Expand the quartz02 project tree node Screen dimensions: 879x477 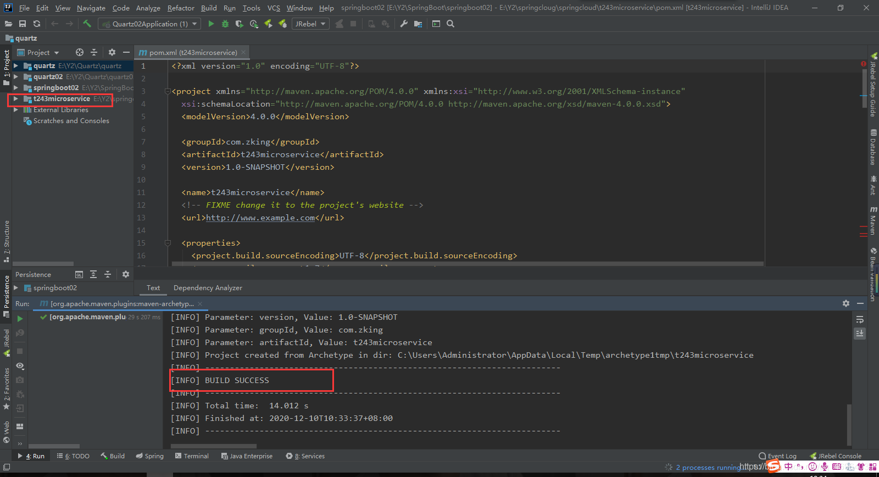coord(16,76)
